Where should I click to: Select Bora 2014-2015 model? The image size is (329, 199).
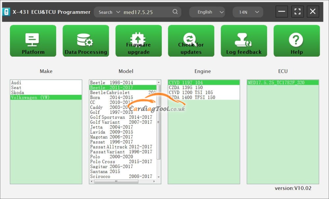(123, 97)
